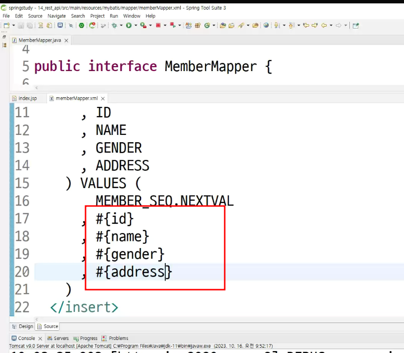
Task: Click the Debug bug toolbar icon
Action: point(115,25)
